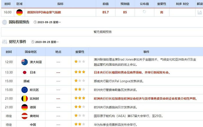Open the chart icon for the IFO index

pos(200,12)
